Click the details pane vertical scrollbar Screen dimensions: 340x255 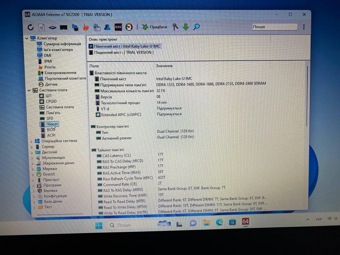[x=307, y=96]
